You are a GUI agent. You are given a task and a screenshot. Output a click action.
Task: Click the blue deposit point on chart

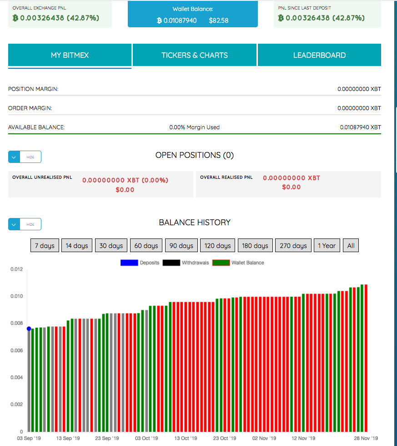tap(29, 329)
